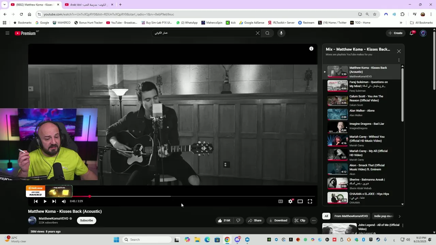The width and height of the screenshot is (436, 245).
Task: Open the WhatsApp bookmark
Action: 187,23
